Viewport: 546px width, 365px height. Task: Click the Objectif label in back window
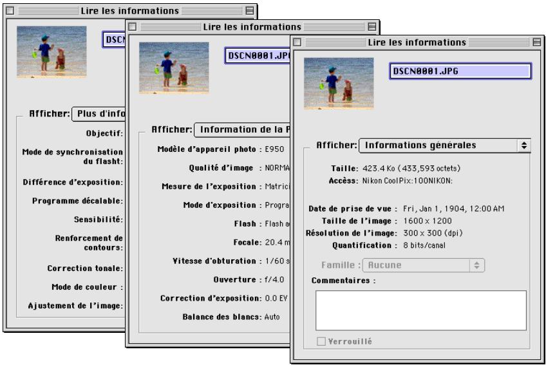pyautogui.click(x=104, y=134)
